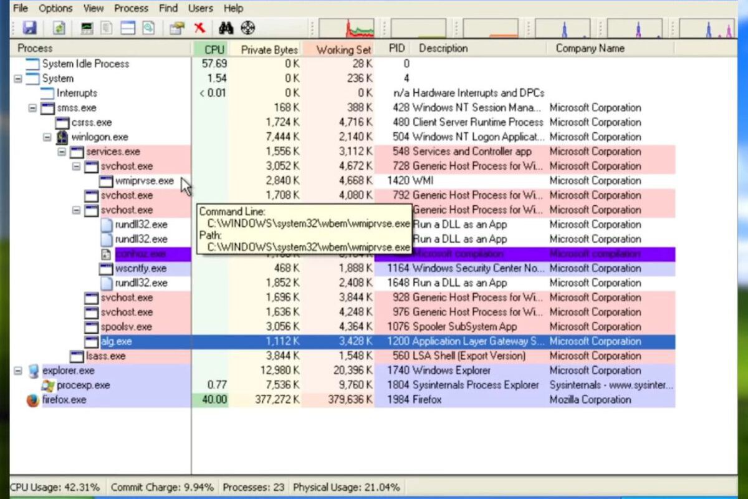Toggle the Show Process Tree toolbar icon
748x499 pixels.
107,27
